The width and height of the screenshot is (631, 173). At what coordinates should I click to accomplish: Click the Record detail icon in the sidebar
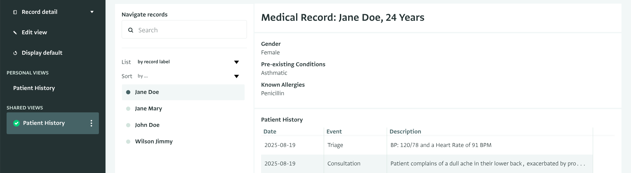coord(15,12)
